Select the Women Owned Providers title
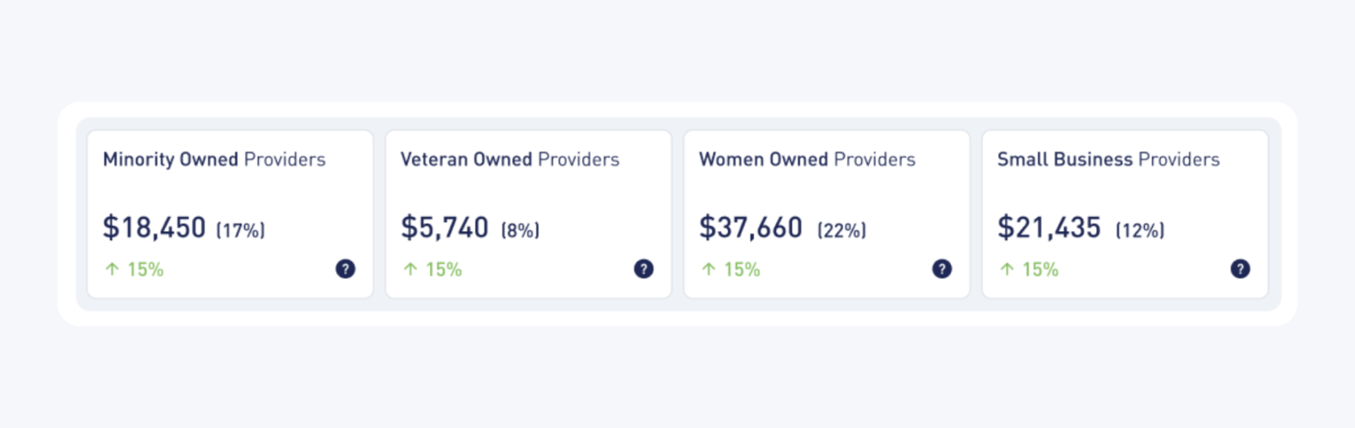 click(x=807, y=159)
